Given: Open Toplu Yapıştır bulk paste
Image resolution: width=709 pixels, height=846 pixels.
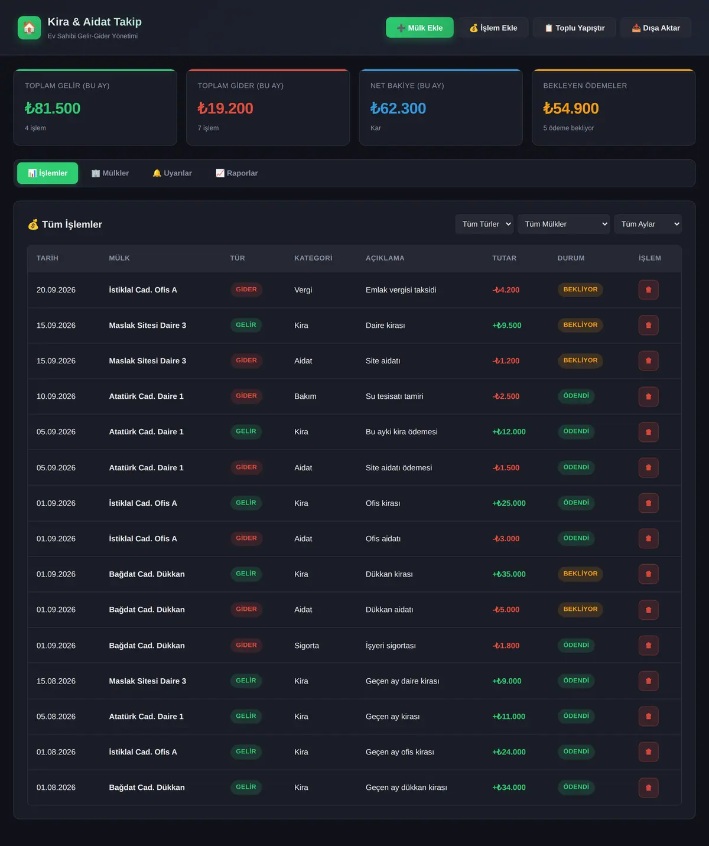Looking at the screenshot, I should tap(574, 28).
